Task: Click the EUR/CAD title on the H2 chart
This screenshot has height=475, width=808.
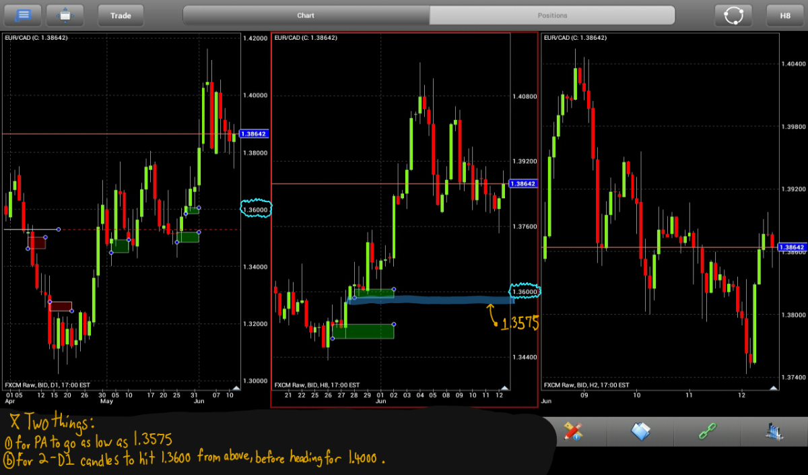Action: [x=575, y=38]
